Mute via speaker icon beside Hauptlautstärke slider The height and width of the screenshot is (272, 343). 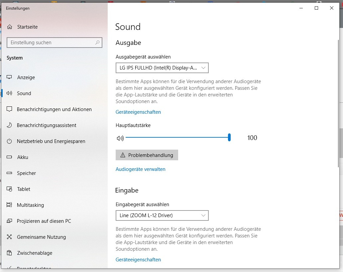tap(120, 138)
